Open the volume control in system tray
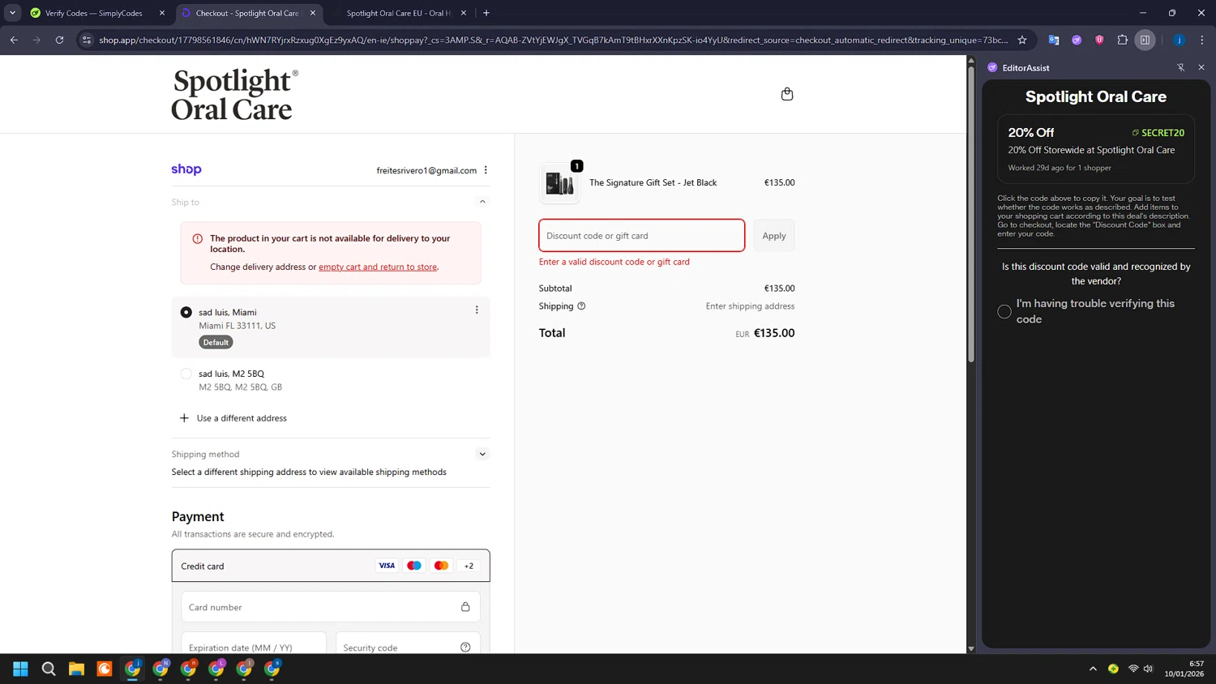 (1148, 669)
